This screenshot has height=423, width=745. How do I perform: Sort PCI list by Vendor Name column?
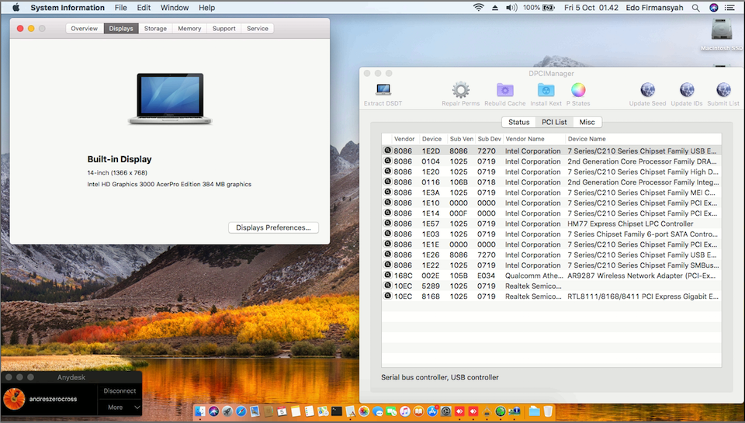pos(534,139)
